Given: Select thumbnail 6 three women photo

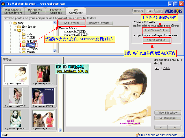Looking at the screenshot, I should pos(44,120).
